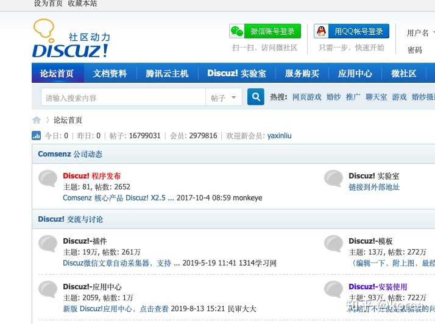Click the bubble icon beside Discuz!-应用中心
The width and height of the screenshot is (435, 324).
click(x=48, y=289)
